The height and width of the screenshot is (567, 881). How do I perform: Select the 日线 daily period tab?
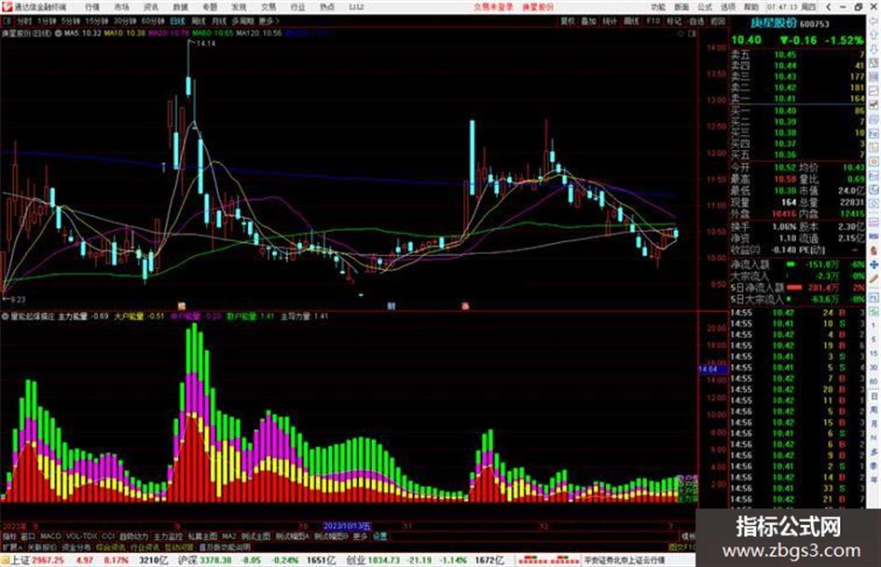[177, 20]
